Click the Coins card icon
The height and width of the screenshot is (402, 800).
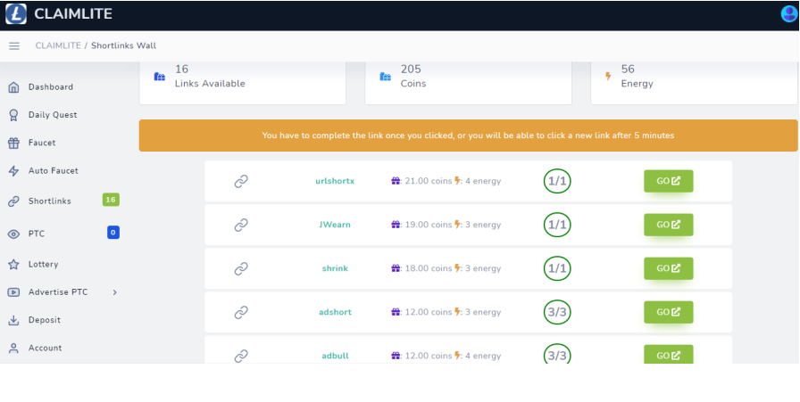pos(385,77)
